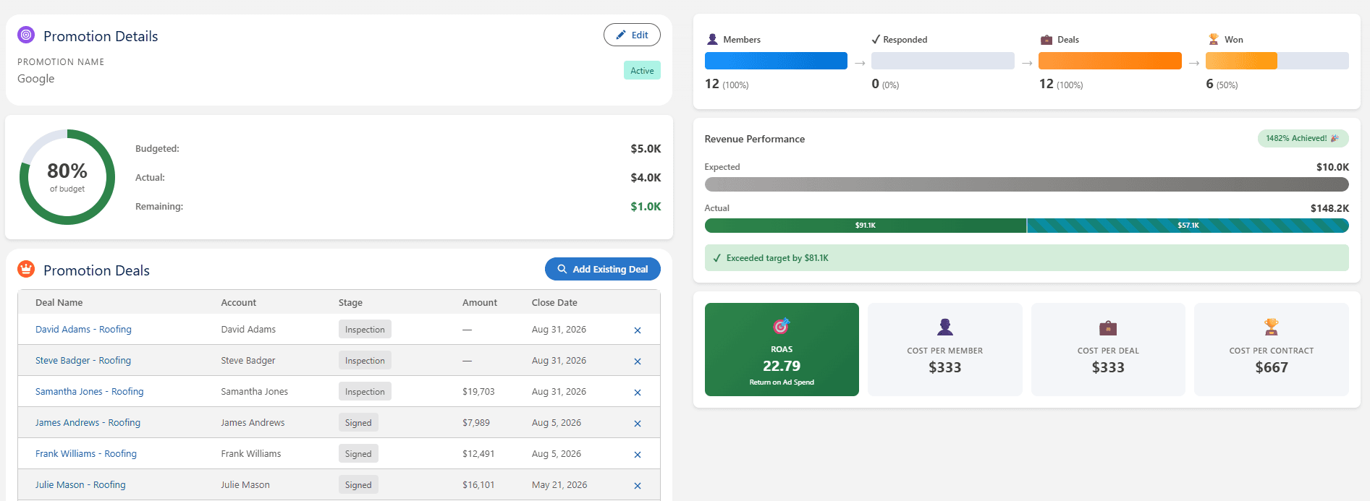Click the Cost Per Member person icon
This screenshot has height=501, width=1370.
tap(945, 327)
